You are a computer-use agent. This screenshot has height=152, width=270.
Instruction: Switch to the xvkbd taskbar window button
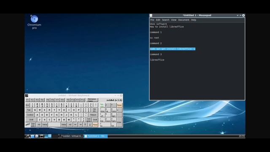pyautogui.click(x=71, y=136)
